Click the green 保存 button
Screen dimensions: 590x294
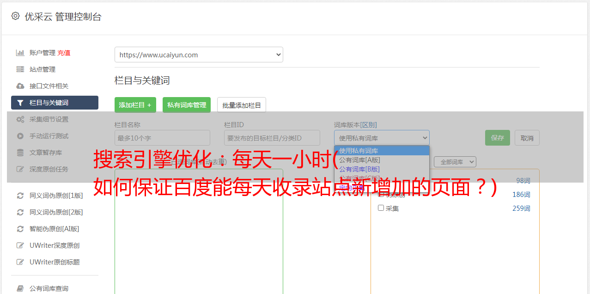(x=498, y=138)
